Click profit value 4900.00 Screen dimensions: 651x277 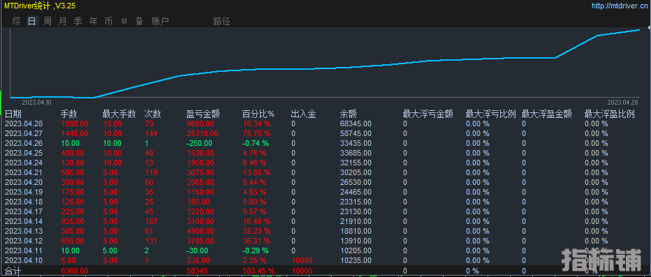coord(200,231)
